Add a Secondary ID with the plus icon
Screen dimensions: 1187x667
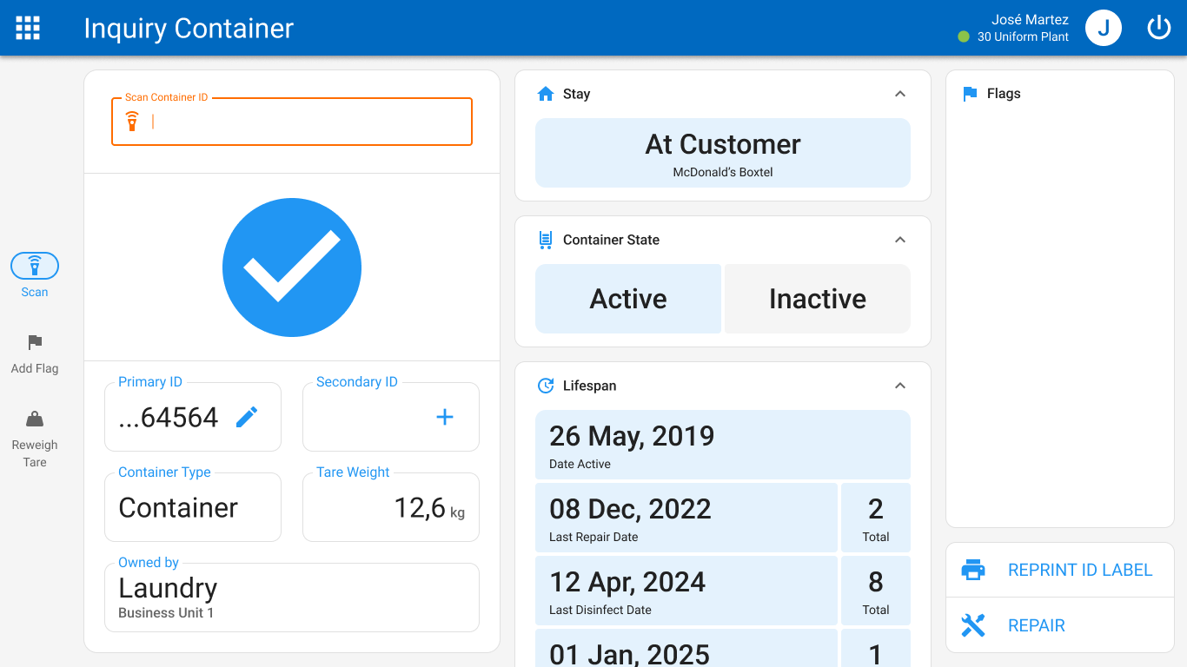tap(445, 417)
